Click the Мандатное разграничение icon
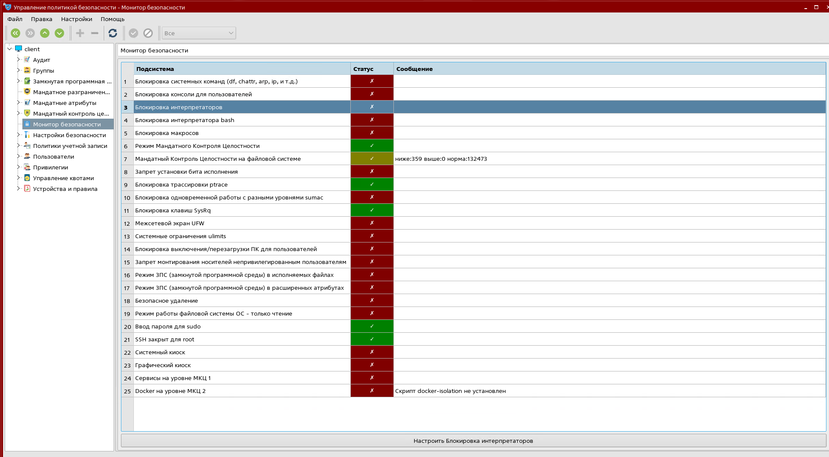The image size is (829, 457). [x=27, y=92]
